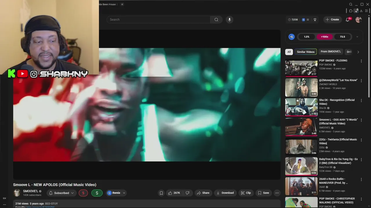Screen dimensions: 371x208
Task: Dislike the video with thumbs down
Action: pos(188,193)
